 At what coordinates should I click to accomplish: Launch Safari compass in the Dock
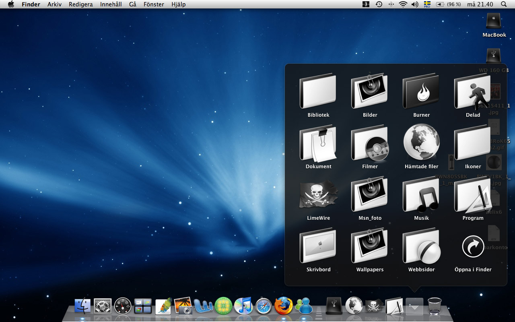click(x=264, y=306)
